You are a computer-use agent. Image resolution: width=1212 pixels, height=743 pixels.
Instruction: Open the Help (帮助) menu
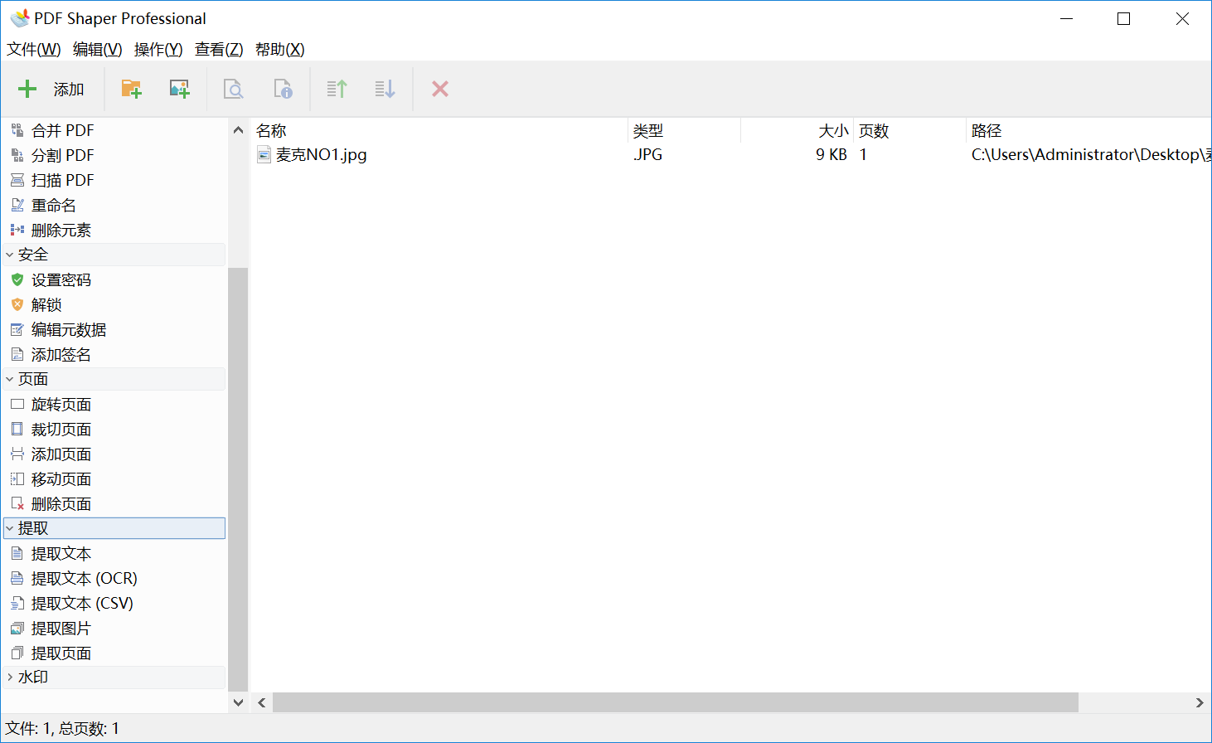coord(280,49)
